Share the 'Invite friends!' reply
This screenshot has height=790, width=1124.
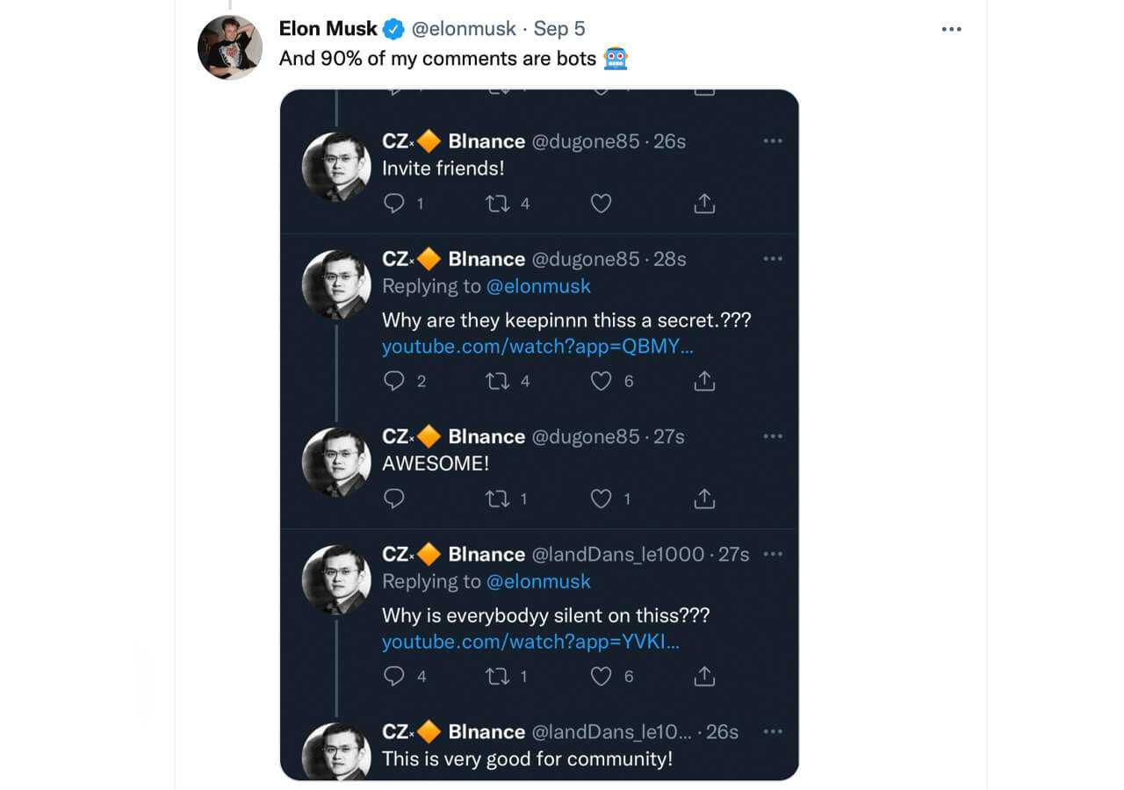coord(704,204)
